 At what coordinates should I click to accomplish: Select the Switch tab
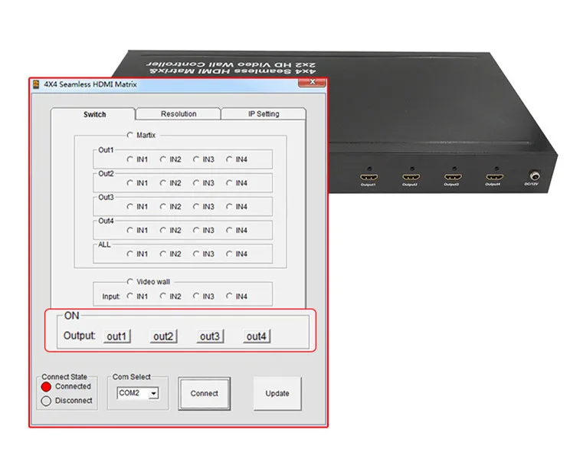pos(93,114)
